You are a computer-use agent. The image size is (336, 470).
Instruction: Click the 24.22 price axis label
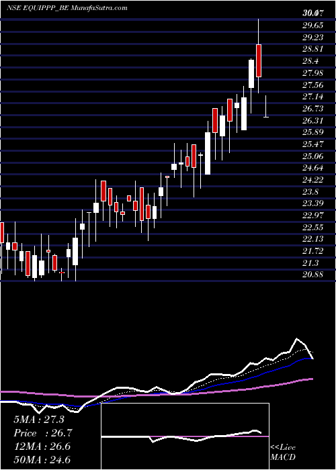tap(312, 180)
